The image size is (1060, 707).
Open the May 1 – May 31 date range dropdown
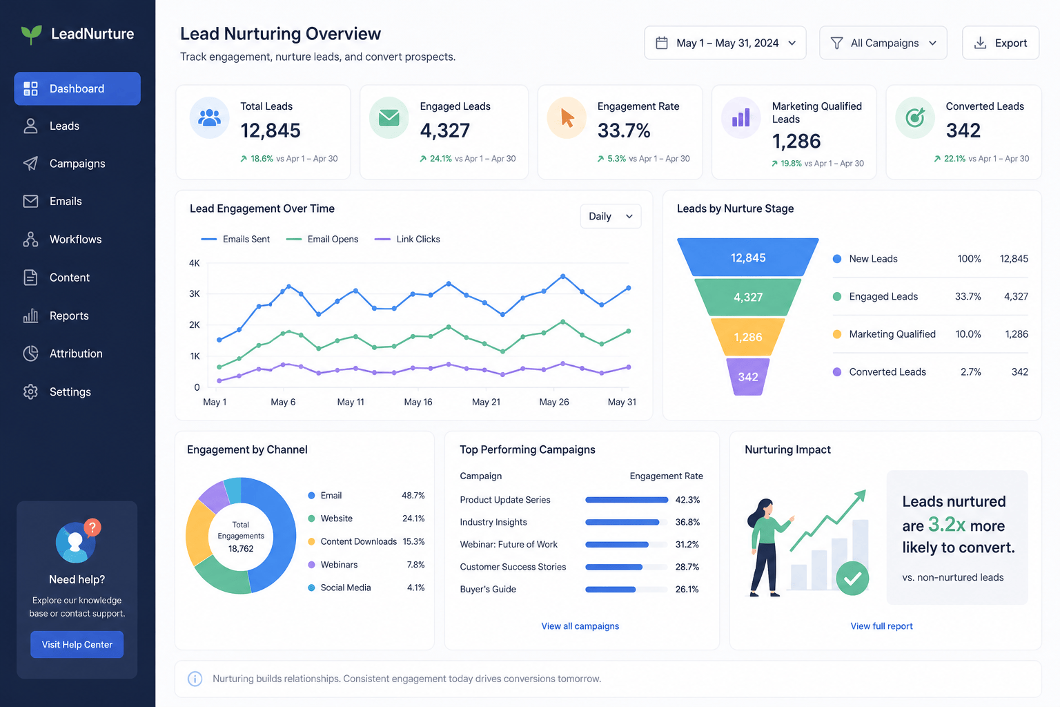[x=725, y=43]
